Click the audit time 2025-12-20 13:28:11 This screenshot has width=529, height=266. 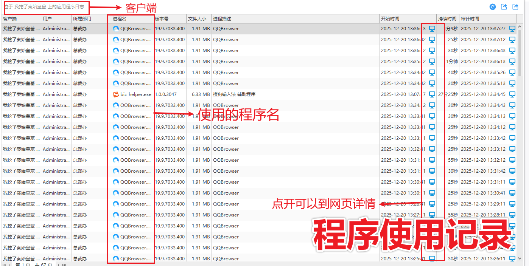click(483, 215)
